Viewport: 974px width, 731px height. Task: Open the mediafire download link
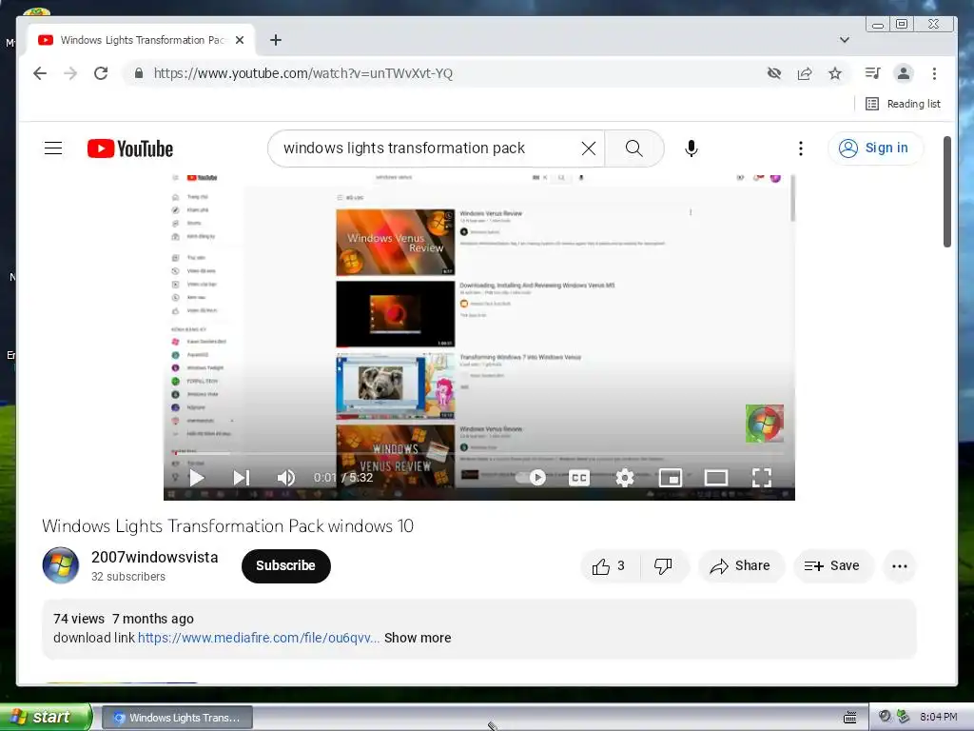click(x=259, y=638)
